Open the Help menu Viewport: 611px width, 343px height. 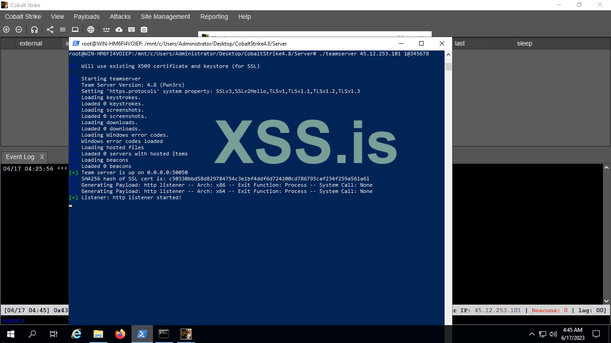[x=245, y=17]
